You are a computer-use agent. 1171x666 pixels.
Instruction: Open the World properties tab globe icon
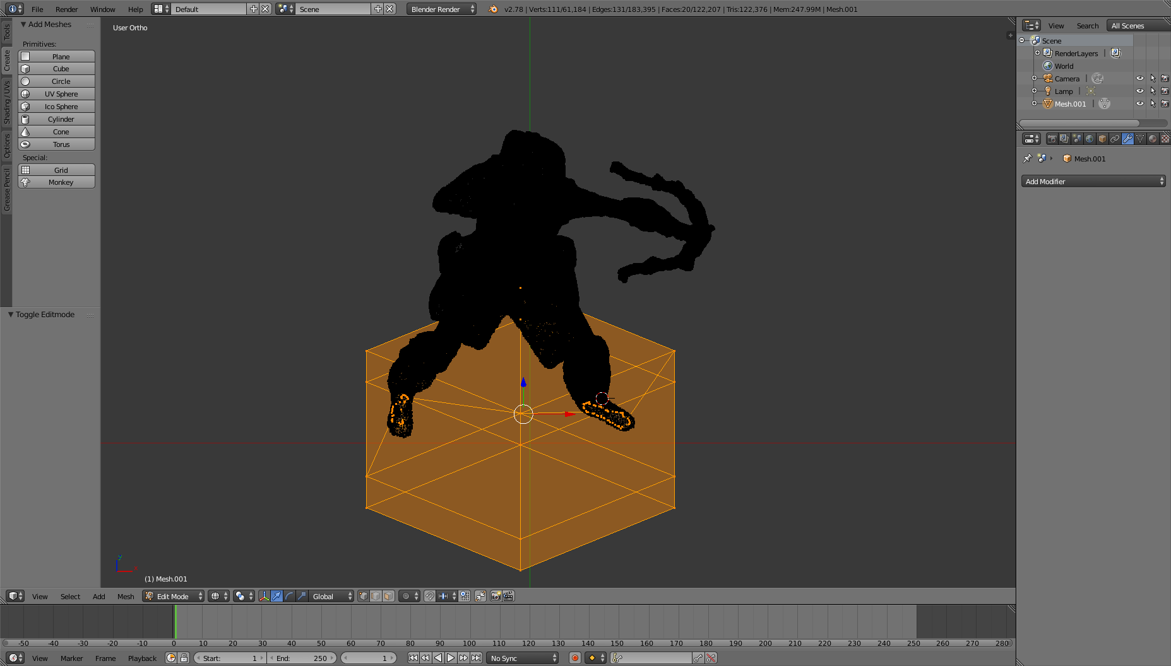click(x=1090, y=139)
